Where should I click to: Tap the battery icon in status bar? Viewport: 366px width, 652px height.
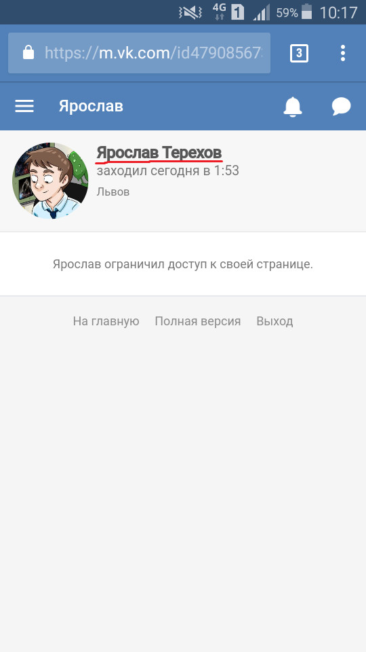point(306,12)
